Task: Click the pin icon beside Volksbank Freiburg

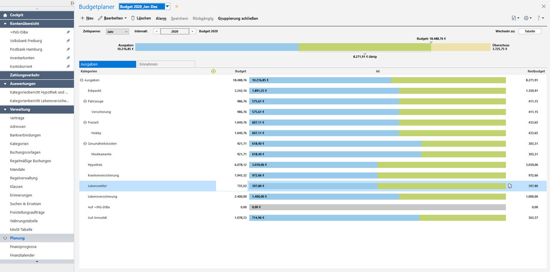Action: (68, 41)
